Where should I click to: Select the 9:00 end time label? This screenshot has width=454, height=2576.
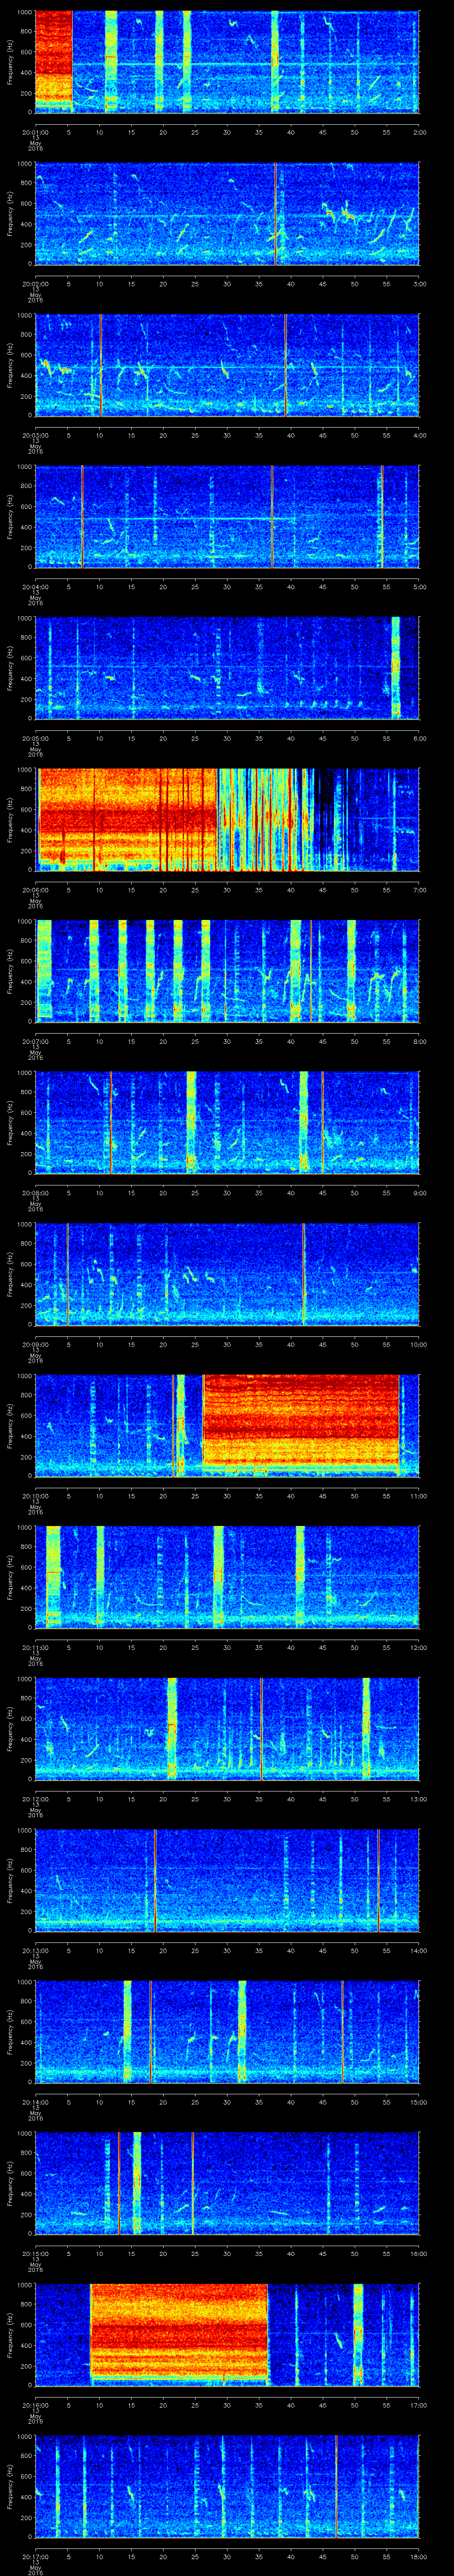click(419, 1192)
